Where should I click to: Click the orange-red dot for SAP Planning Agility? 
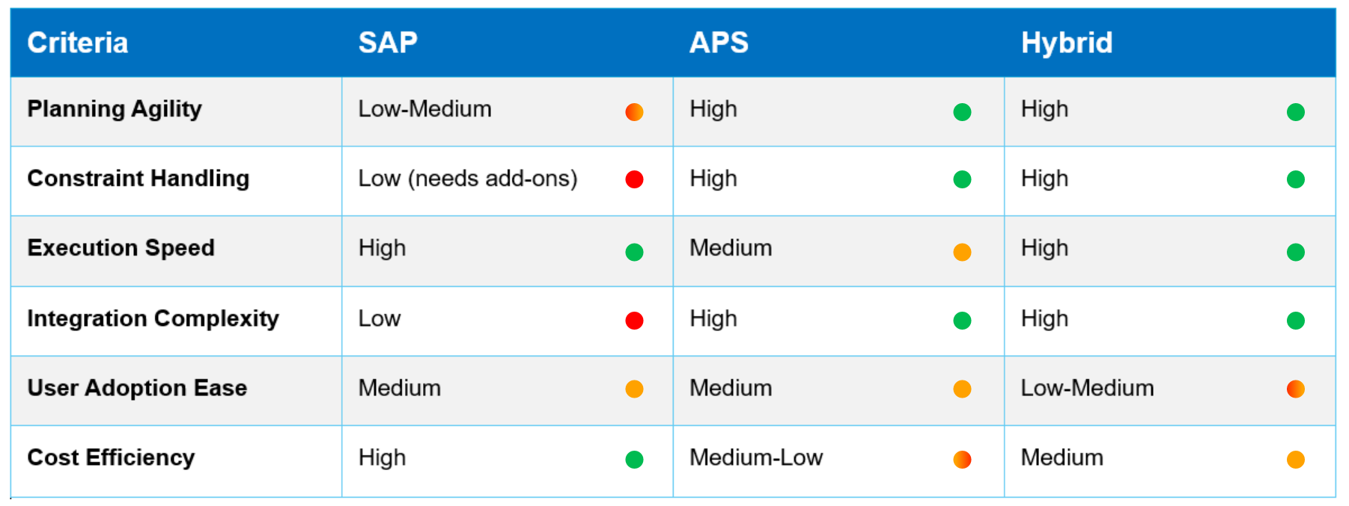pyautogui.click(x=634, y=112)
